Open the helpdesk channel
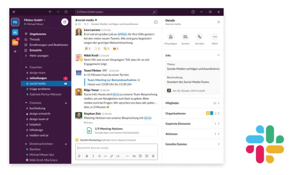Image resolution: width=304 pixels, height=175 pixels. 35,124
